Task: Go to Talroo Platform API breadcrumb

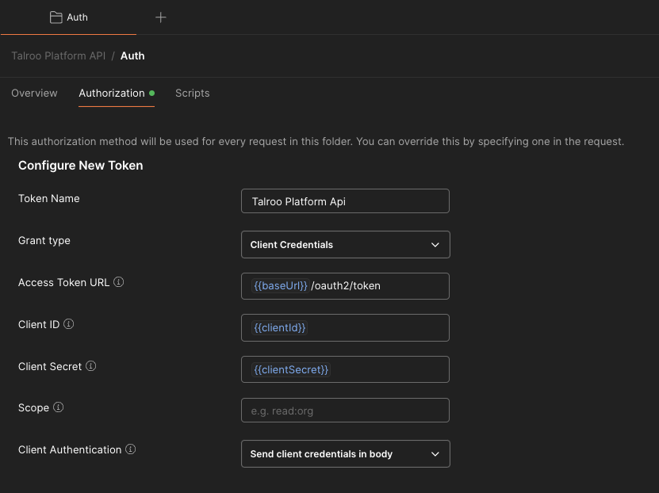Action: (59, 55)
